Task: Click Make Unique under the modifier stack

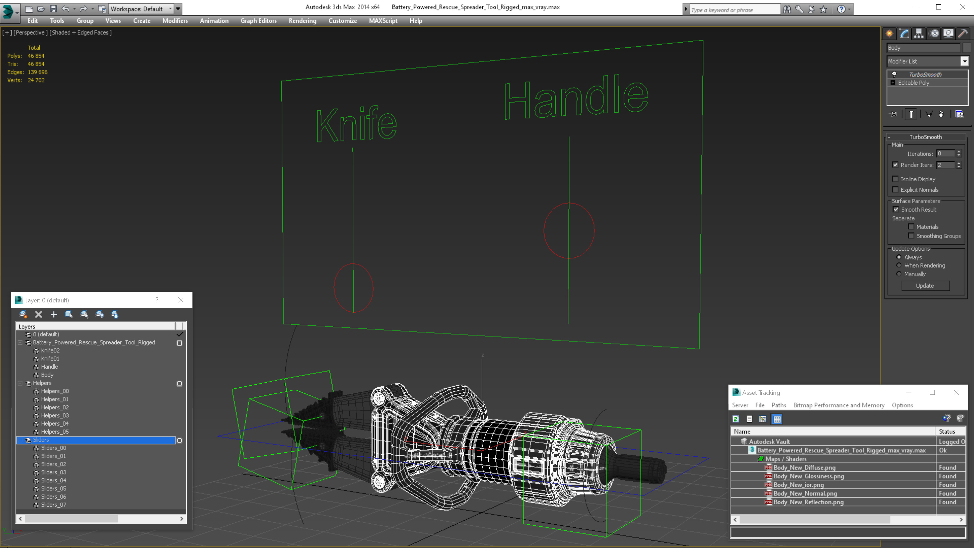Action: (x=929, y=114)
